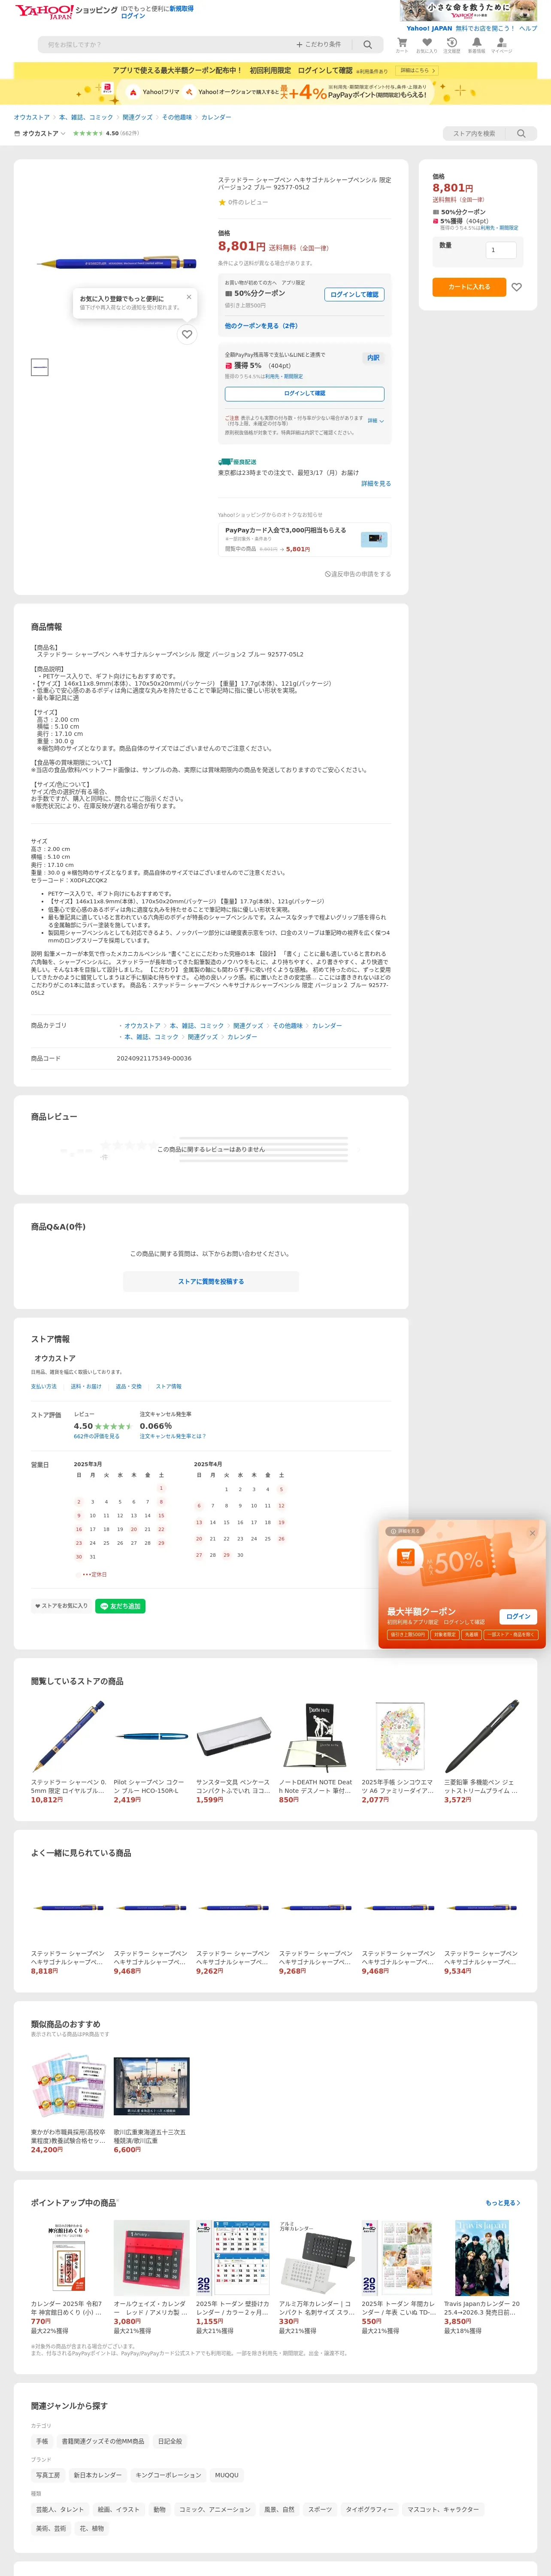This screenshot has height=2576, width=551.
Task: Click the top-right charity dog banner
Action: pos(468,11)
